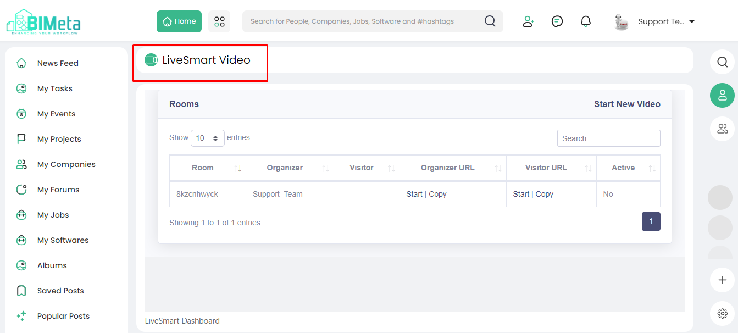Open Saved Posts menu item
Image resolution: width=738 pixels, height=333 pixels.
tap(60, 291)
